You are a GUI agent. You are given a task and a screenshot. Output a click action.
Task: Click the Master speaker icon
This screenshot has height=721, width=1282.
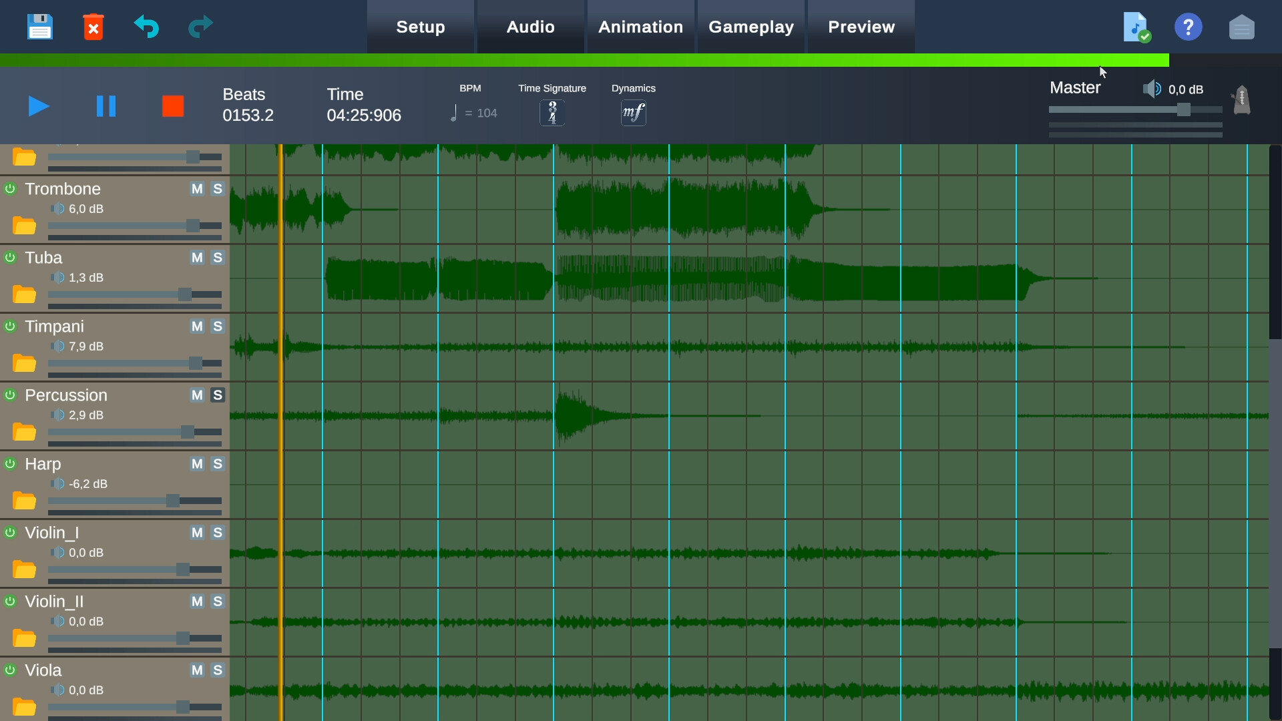(1152, 89)
